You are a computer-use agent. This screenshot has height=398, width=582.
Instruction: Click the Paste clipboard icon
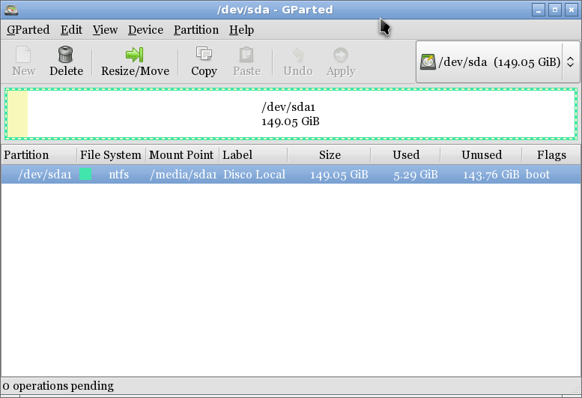(x=246, y=54)
